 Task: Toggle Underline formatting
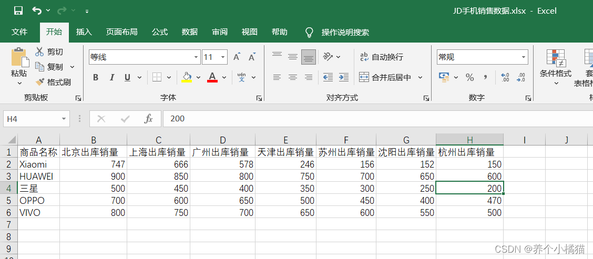pyautogui.click(x=127, y=78)
